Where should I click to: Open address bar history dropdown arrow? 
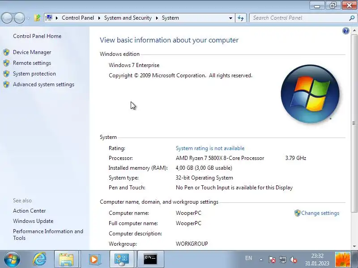click(x=230, y=18)
